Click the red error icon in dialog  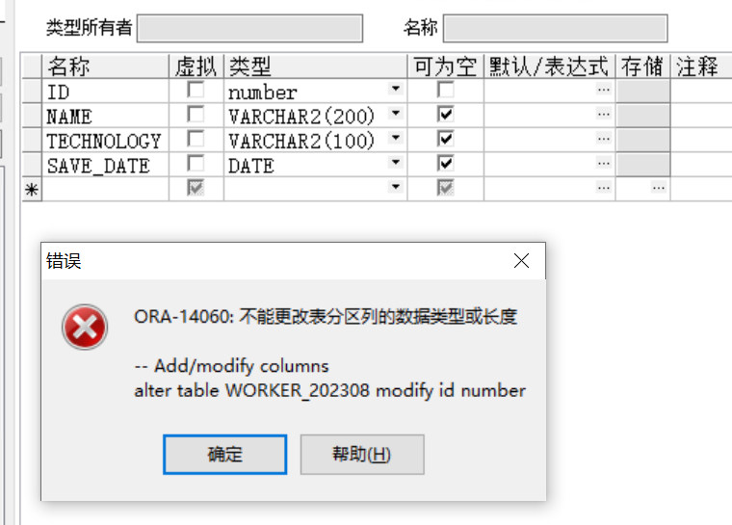pos(85,327)
